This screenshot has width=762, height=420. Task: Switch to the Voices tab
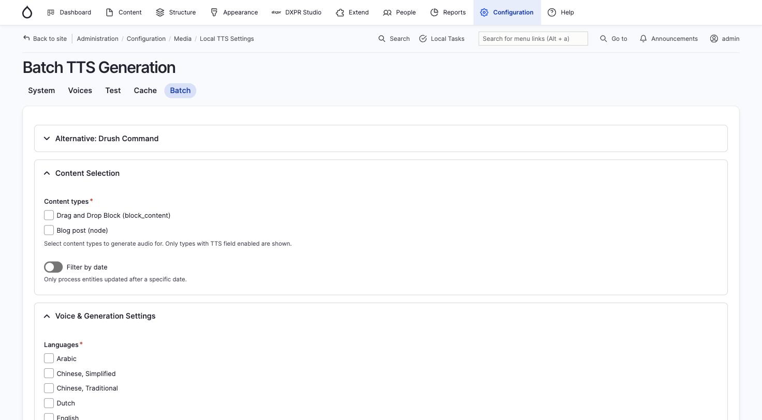(x=80, y=91)
